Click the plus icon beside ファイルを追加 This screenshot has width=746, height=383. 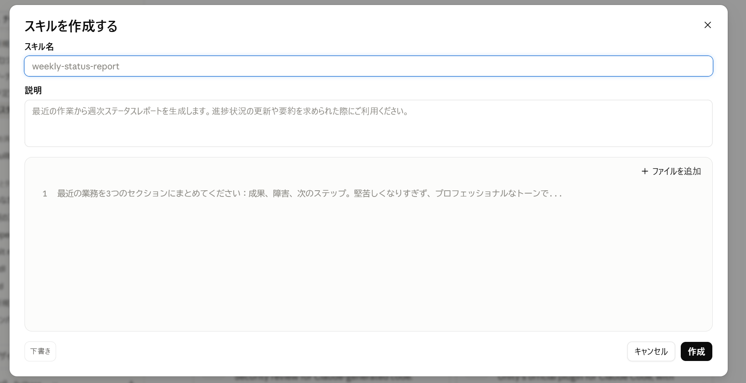tap(645, 171)
